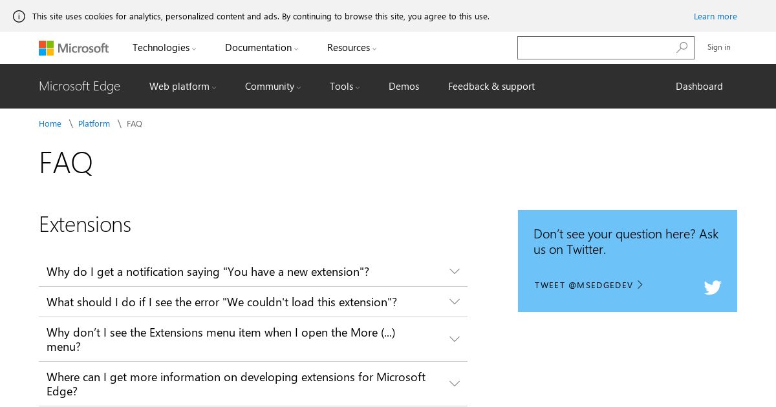The image size is (776, 407).
Task: Open the Technologies dropdown menu
Action: [x=164, y=48]
